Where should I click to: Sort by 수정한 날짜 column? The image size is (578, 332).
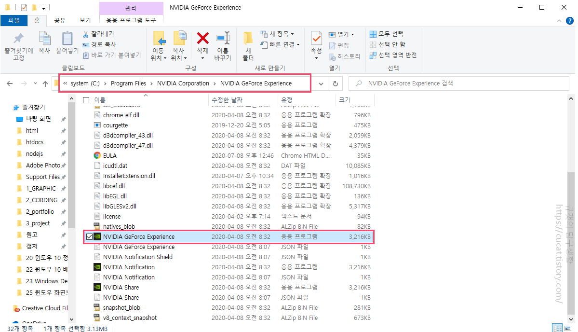click(243, 100)
